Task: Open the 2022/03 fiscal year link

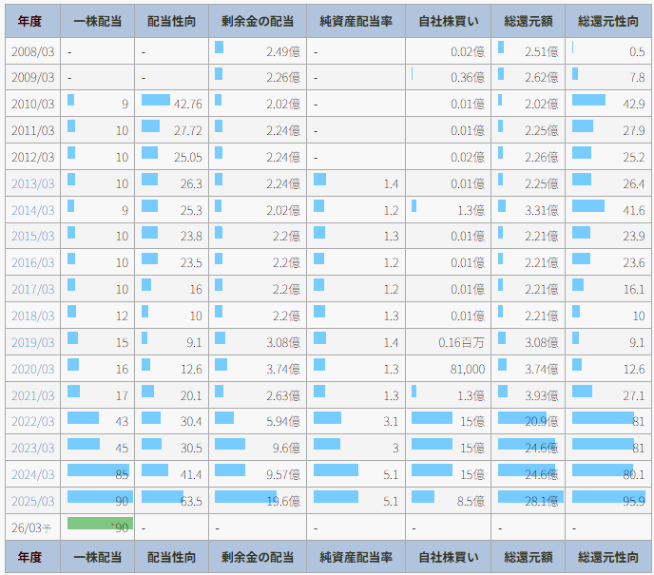Action: pyautogui.click(x=32, y=422)
